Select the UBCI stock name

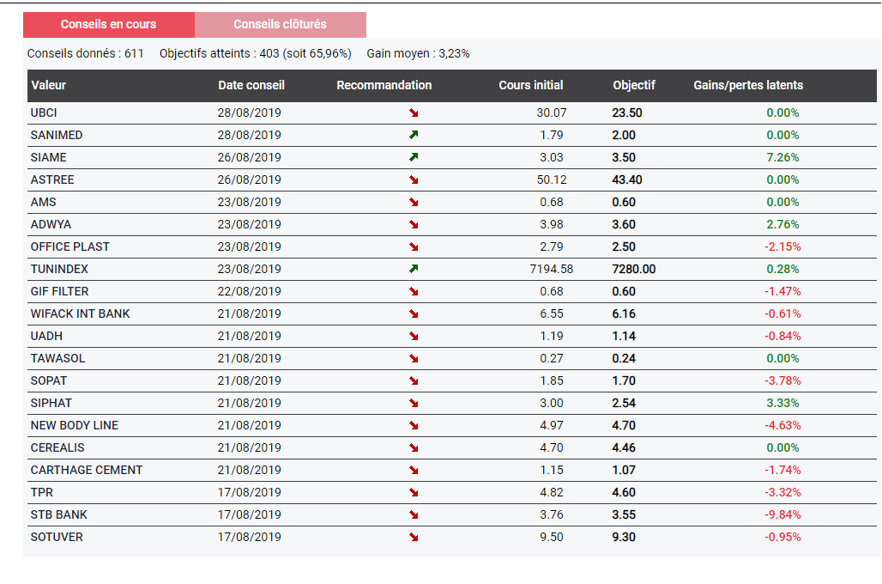click(x=44, y=113)
